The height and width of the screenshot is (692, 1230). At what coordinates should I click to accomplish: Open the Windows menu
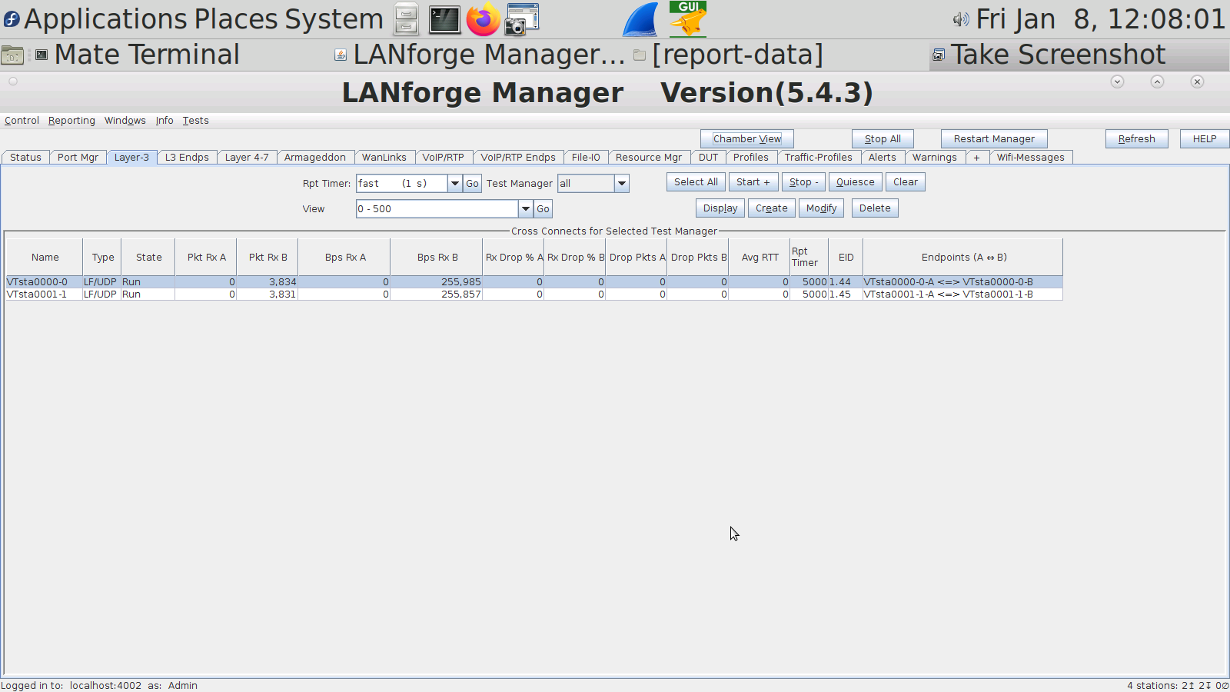point(125,121)
